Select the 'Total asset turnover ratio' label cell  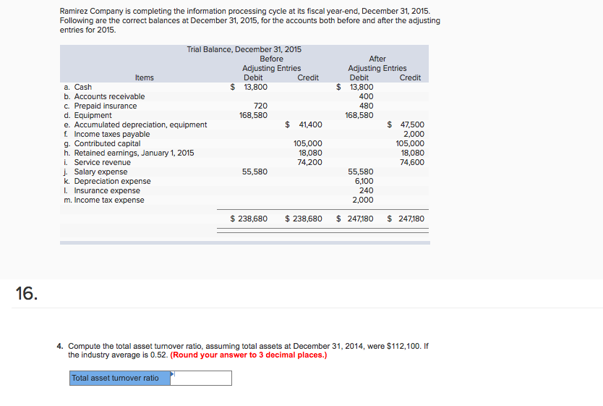click(120, 378)
